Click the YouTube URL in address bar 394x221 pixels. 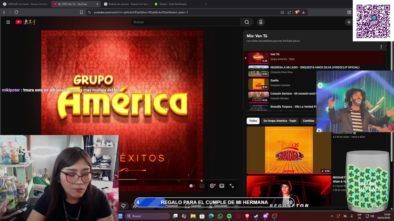pyautogui.click(x=141, y=12)
